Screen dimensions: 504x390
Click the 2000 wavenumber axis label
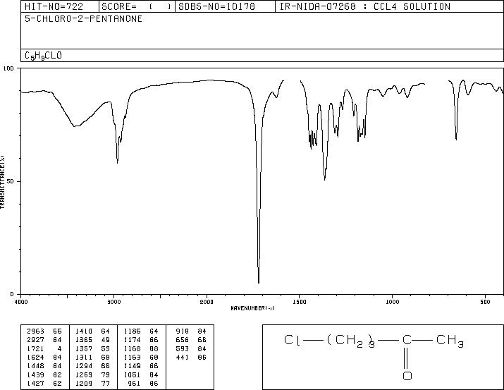point(207,302)
